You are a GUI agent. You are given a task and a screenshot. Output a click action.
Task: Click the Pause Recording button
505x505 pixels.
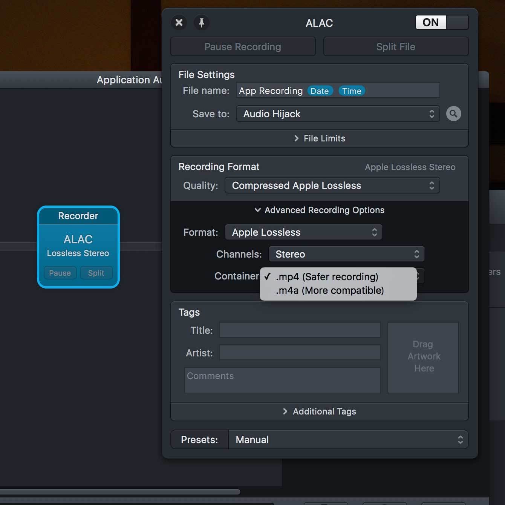coord(243,47)
